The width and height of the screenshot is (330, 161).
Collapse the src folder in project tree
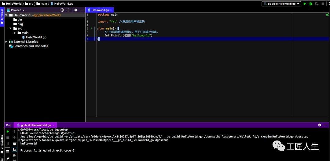coord(11,28)
